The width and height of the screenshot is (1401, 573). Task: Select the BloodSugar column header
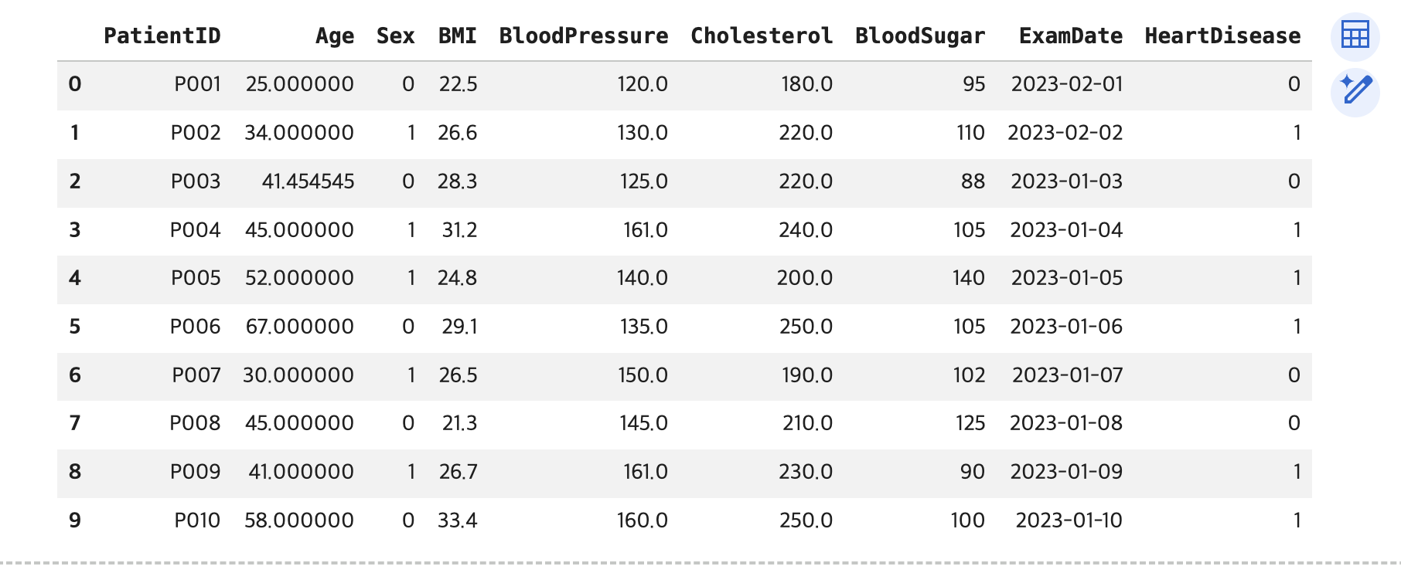tap(920, 36)
